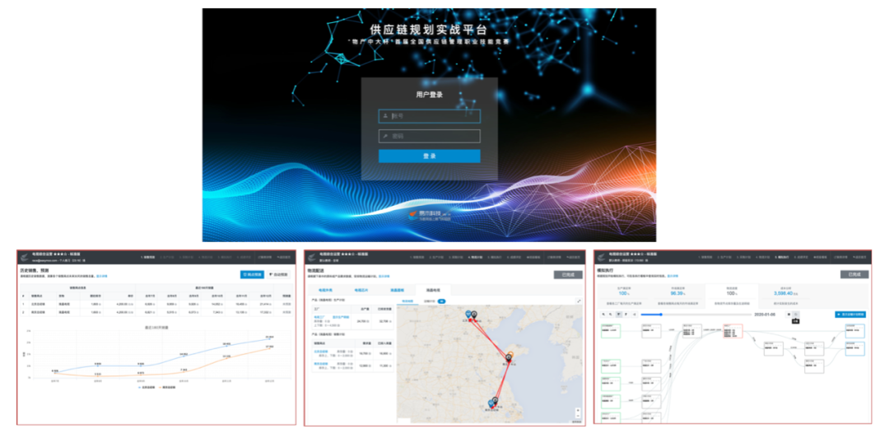Click the 已完成 button on simulation page
Screen dimensions: 889x434
(854, 274)
